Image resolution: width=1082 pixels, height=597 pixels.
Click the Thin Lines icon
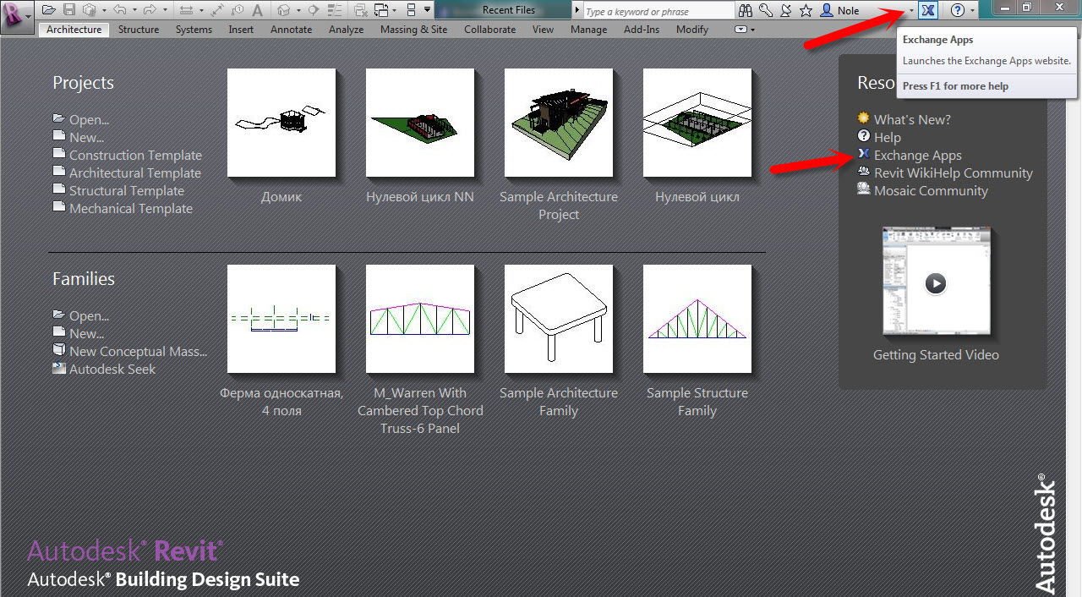tap(335, 10)
